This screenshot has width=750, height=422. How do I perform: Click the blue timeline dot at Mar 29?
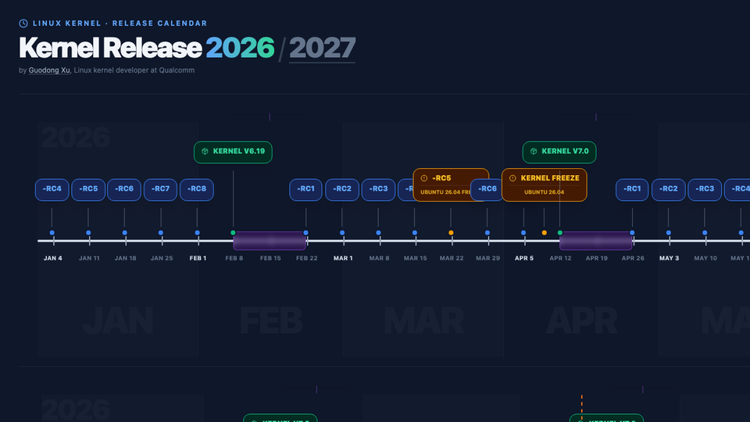point(487,233)
